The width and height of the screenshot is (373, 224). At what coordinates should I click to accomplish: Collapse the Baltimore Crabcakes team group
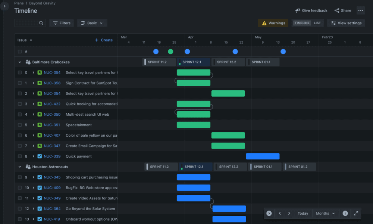(20, 62)
